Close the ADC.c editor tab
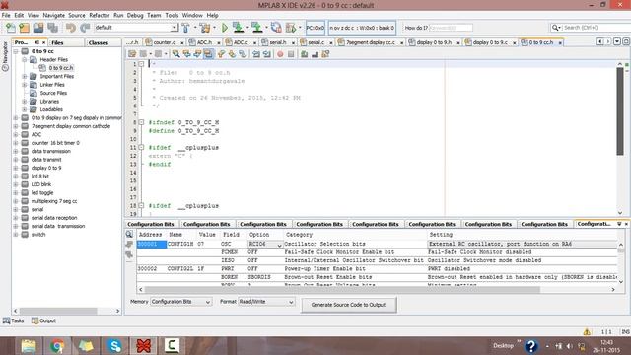 tap(254, 43)
